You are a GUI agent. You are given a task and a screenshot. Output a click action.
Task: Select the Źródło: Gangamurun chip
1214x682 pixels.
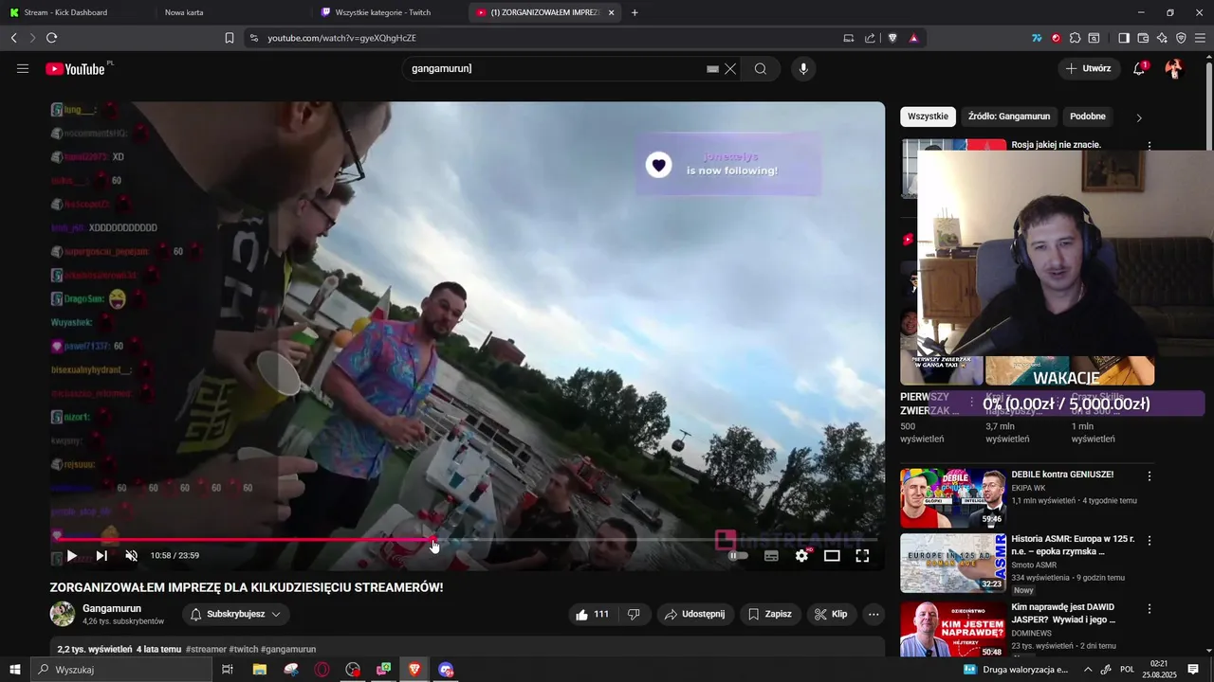tap(1009, 117)
